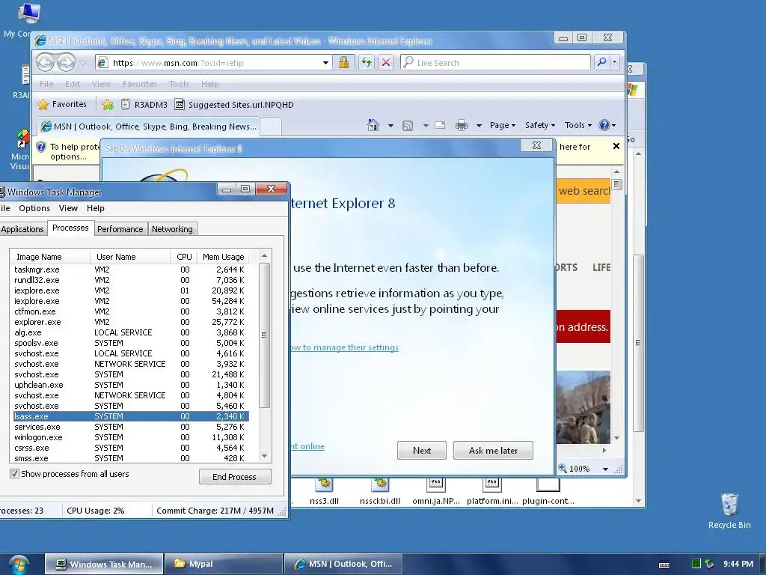766x575 pixels.
Task: Open the Recycle Bin desktop icon
Action: [729, 511]
